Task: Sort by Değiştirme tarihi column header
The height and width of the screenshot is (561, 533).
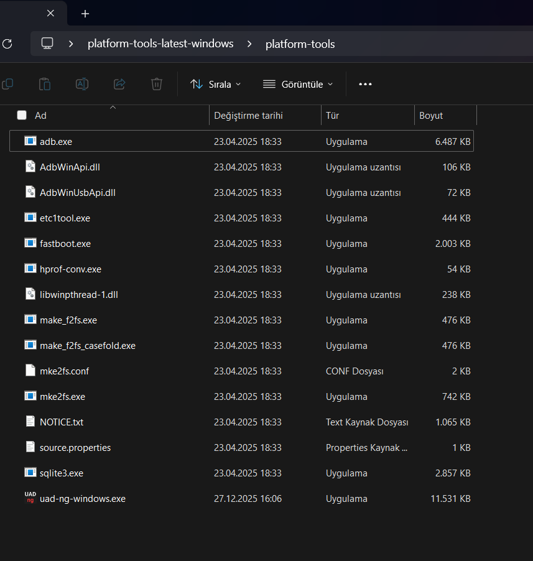Action: pyautogui.click(x=249, y=116)
